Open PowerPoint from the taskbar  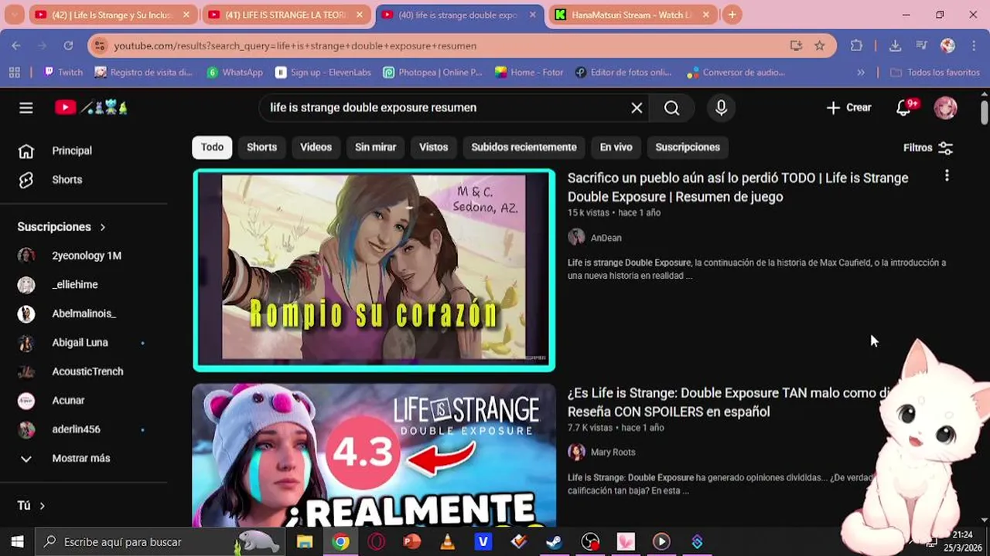(411, 542)
